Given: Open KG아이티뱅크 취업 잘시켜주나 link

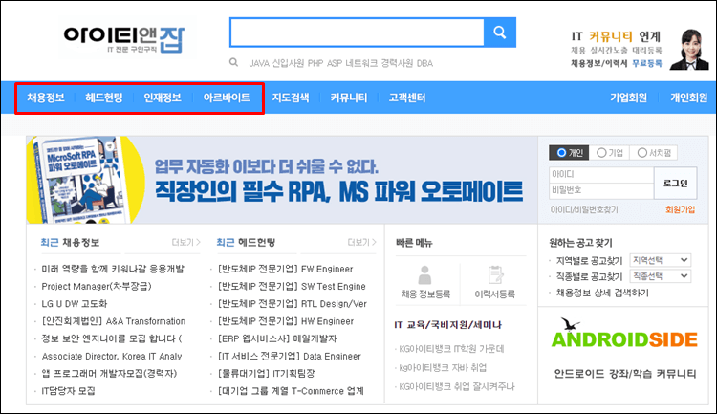Looking at the screenshot, I should point(456,386).
